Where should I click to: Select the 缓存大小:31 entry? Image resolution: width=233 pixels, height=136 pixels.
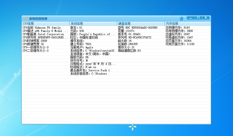click(126, 47)
